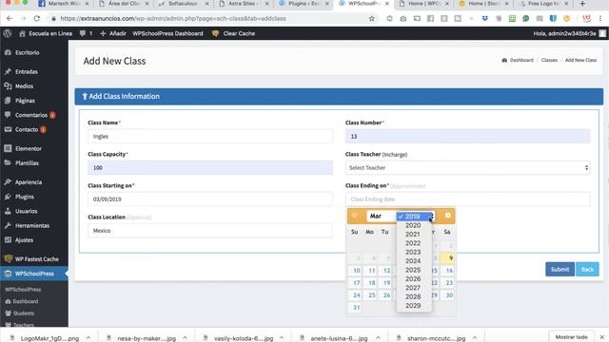The width and height of the screenshot is (609, 342).
Task: Open Ajustes in the sidebar
Action: [x=24, y=240]
